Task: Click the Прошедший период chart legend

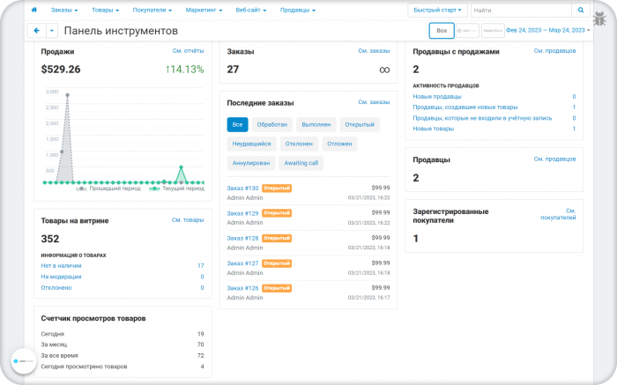Action: (x=108, y=189)
